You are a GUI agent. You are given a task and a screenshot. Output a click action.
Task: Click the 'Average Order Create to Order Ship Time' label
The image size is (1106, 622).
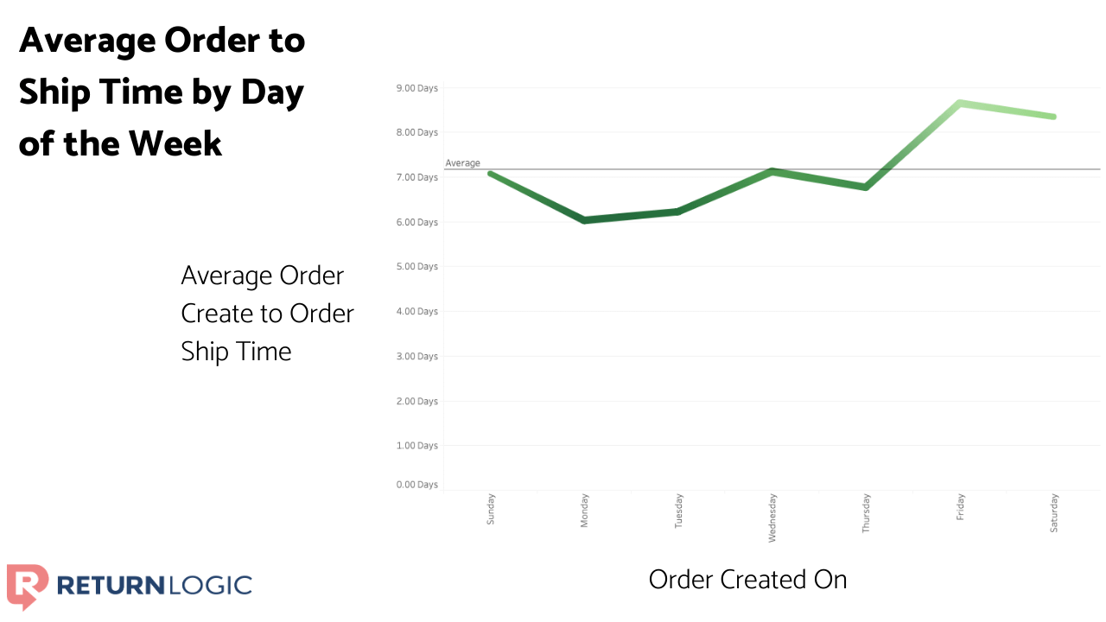(x=267, y=314)
